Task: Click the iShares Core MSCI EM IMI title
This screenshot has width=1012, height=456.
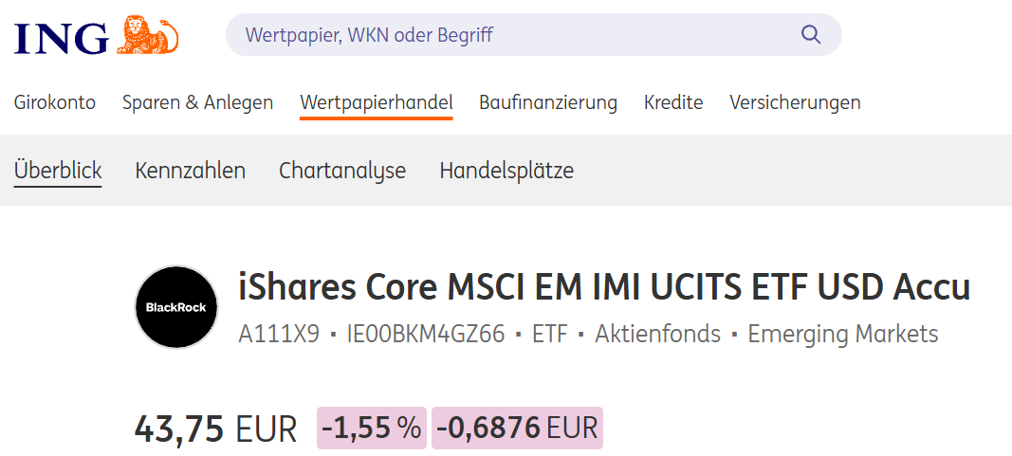Action: click(x=604, y=288)
